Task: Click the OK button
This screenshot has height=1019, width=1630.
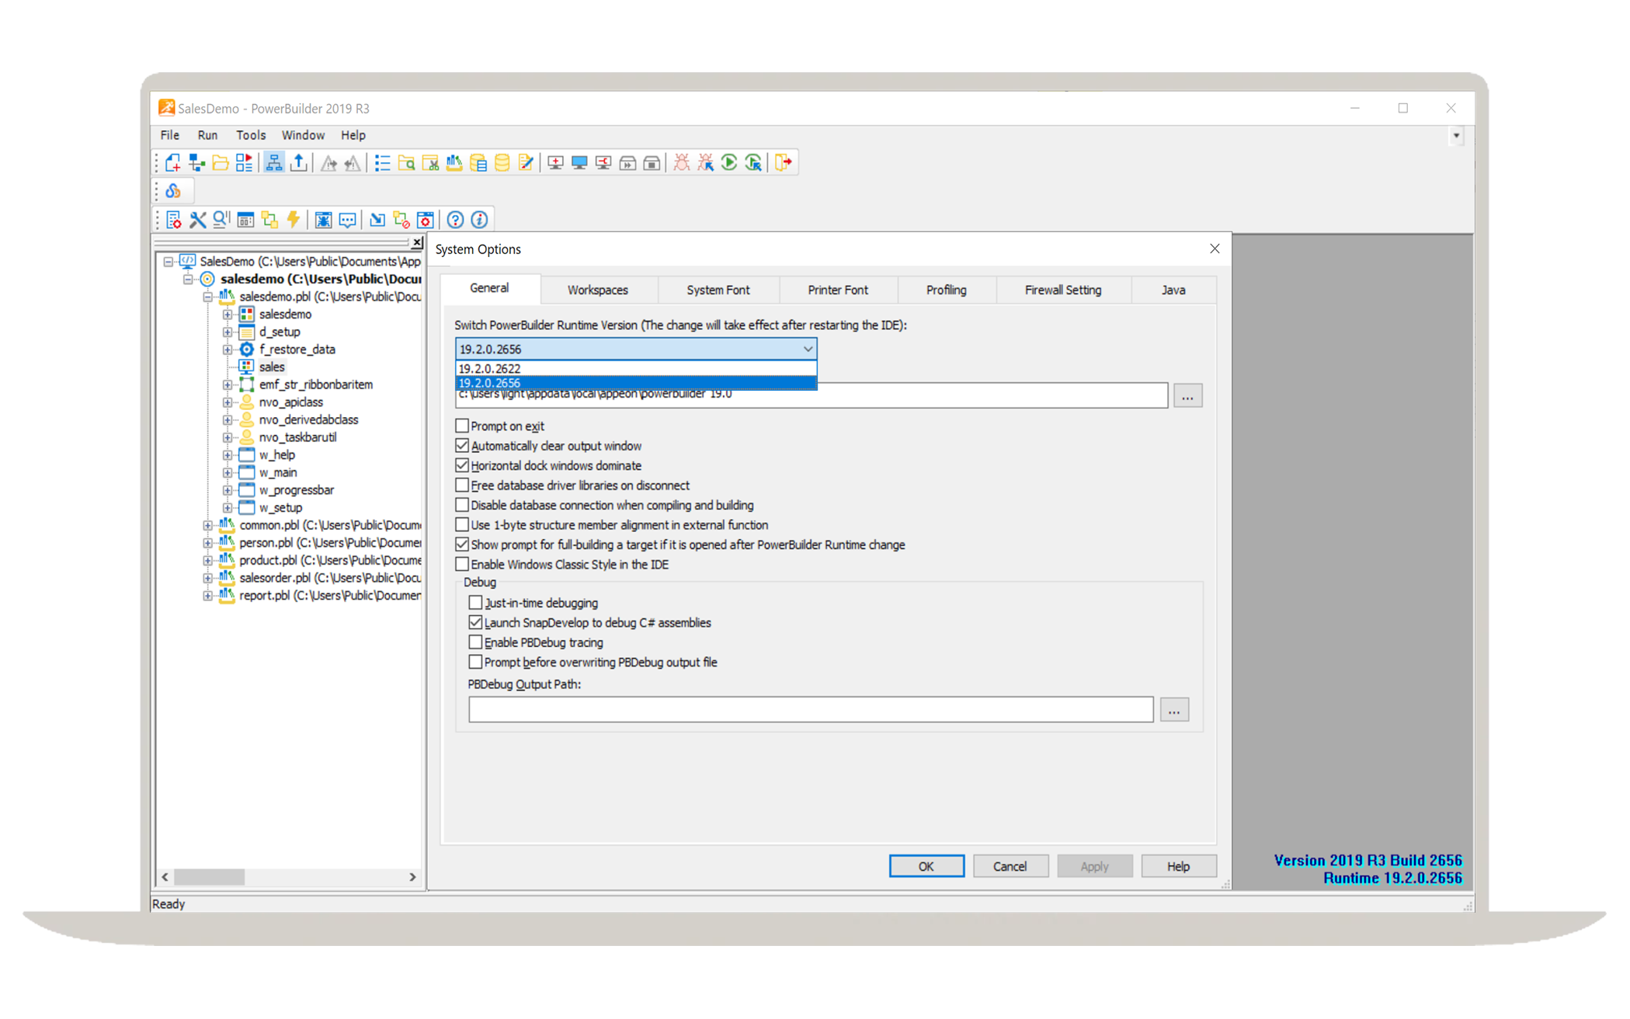Action: pyautogui.click(x=926, y=866)
